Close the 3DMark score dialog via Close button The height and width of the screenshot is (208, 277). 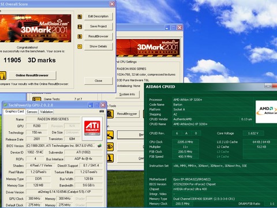[98, 81]
